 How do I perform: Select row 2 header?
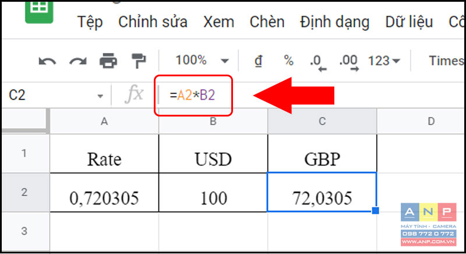click(24, 192)
